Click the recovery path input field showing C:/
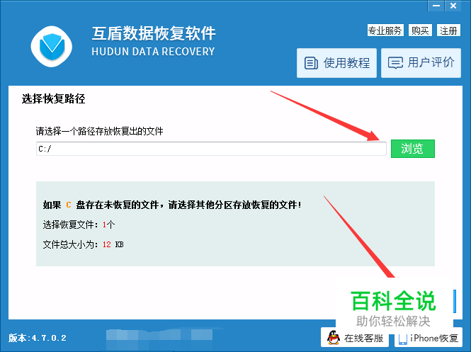 (211, 149)
